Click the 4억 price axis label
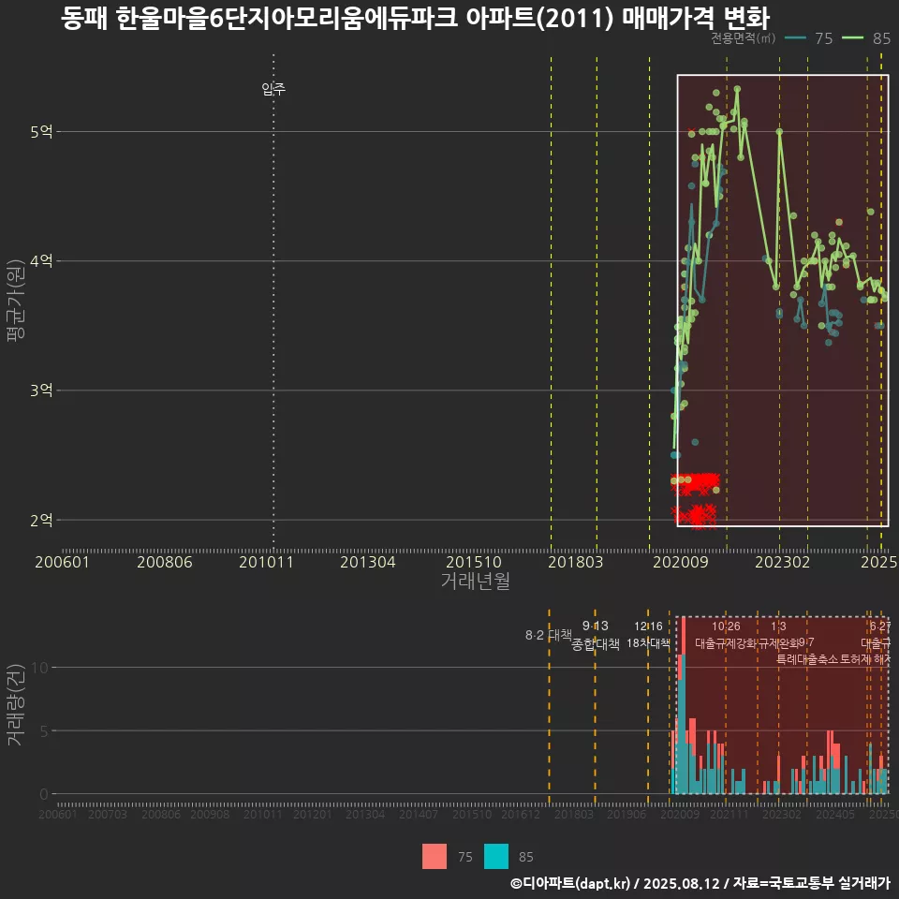 pyautogui.click(x=41, y=261)
